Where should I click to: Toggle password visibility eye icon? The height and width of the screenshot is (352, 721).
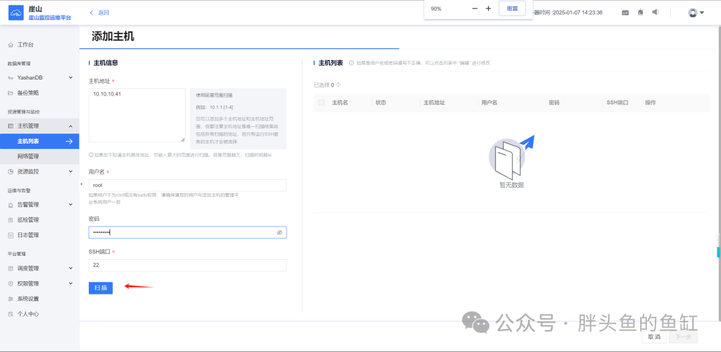(x=279, y=232)
